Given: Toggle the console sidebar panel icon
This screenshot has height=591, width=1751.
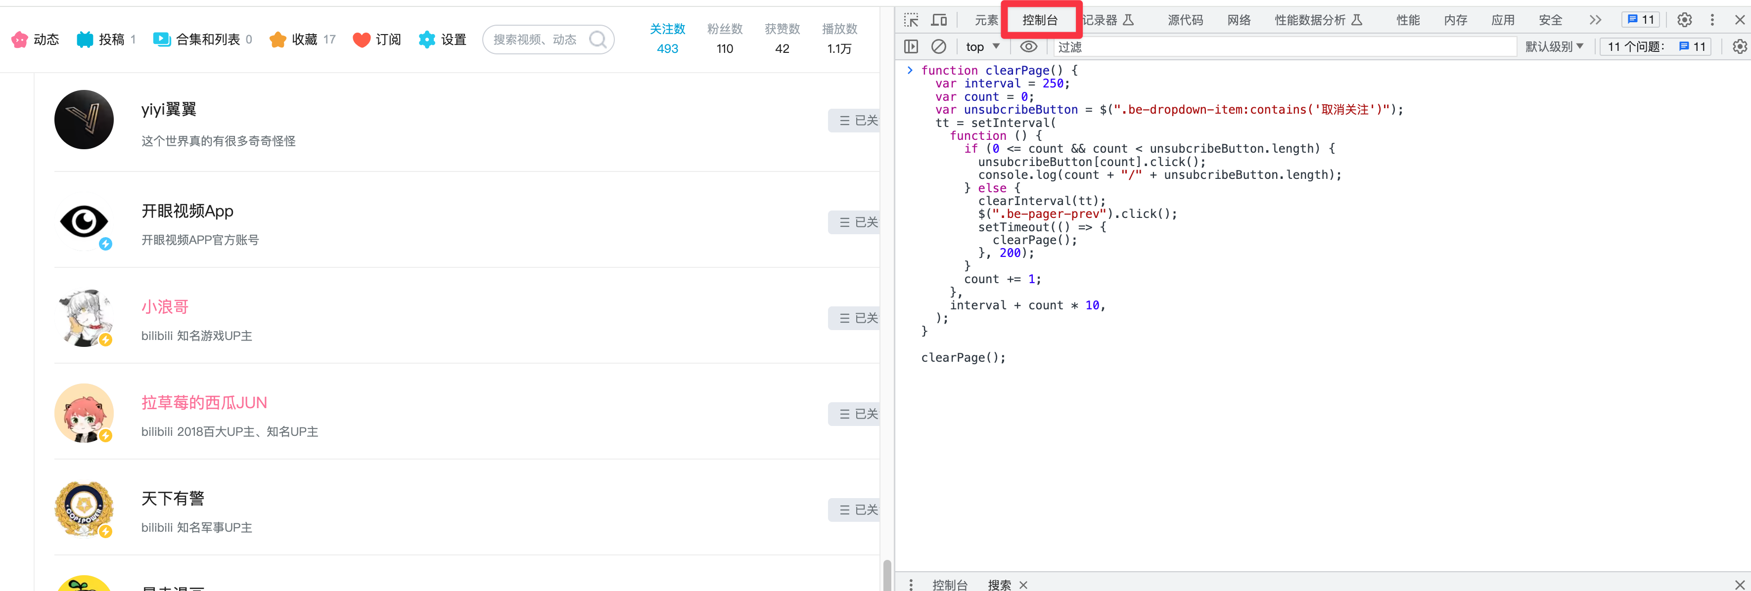Looking at the screenshot, I should click(911, 46).
